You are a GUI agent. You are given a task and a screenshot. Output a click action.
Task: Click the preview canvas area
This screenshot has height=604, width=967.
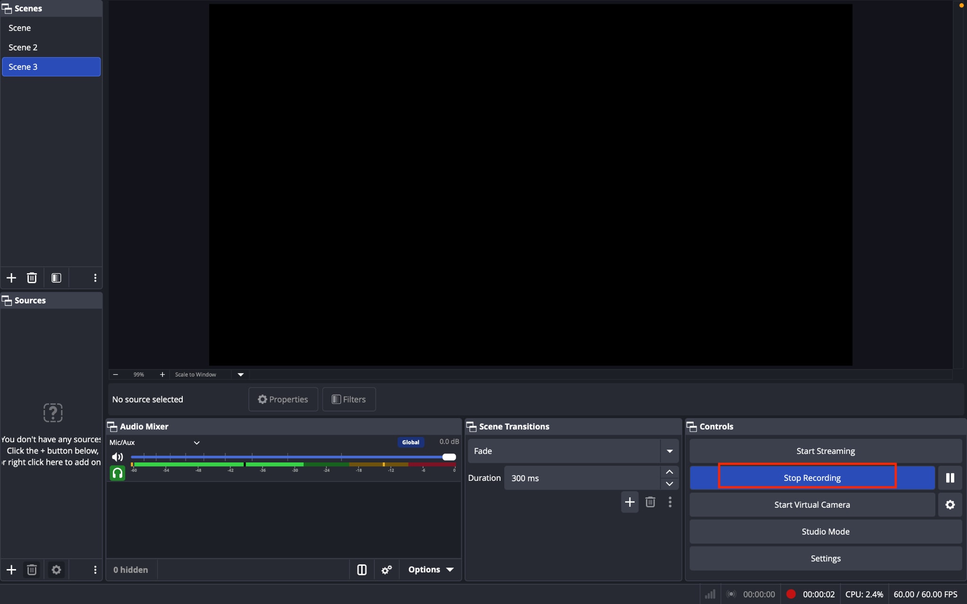click(x=531, y=185)
